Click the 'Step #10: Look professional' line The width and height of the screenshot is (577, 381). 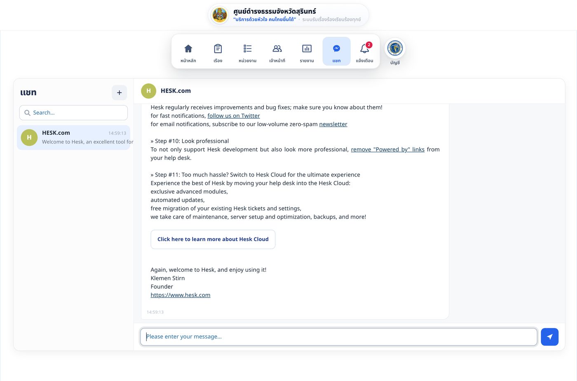[190, 141]
